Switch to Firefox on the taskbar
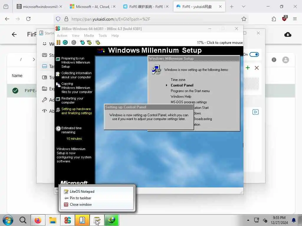The height and width of the screenshot is (226, 302). pos(38,220)
